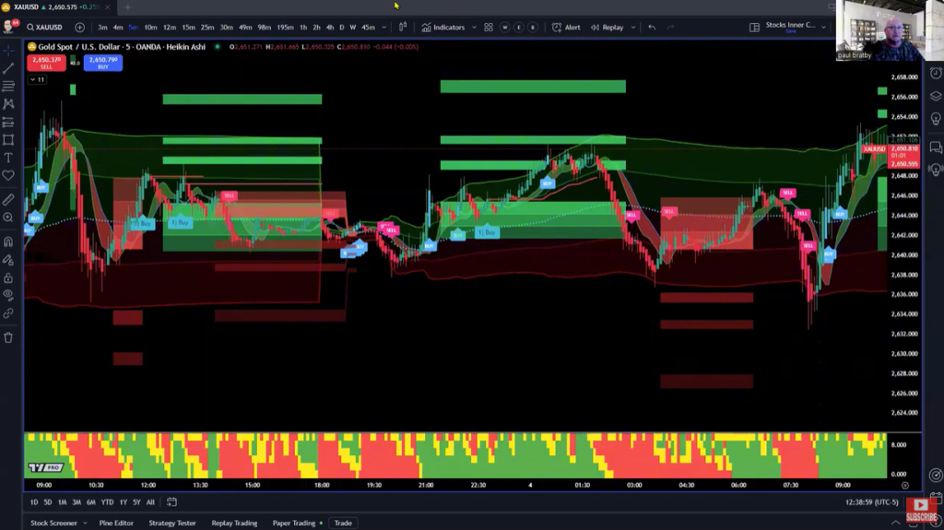Set chart range to 1D
Screen dimensions: 944x530
click(34, 502)
